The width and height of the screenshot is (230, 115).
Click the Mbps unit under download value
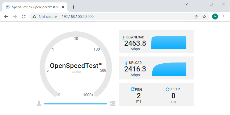[x=135, y=49]
